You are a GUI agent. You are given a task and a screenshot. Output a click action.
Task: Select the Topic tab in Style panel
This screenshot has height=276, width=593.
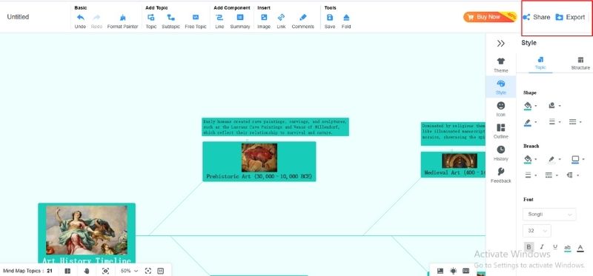[540, 64]
